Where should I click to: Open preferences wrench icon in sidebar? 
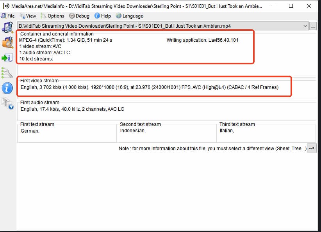7,73
